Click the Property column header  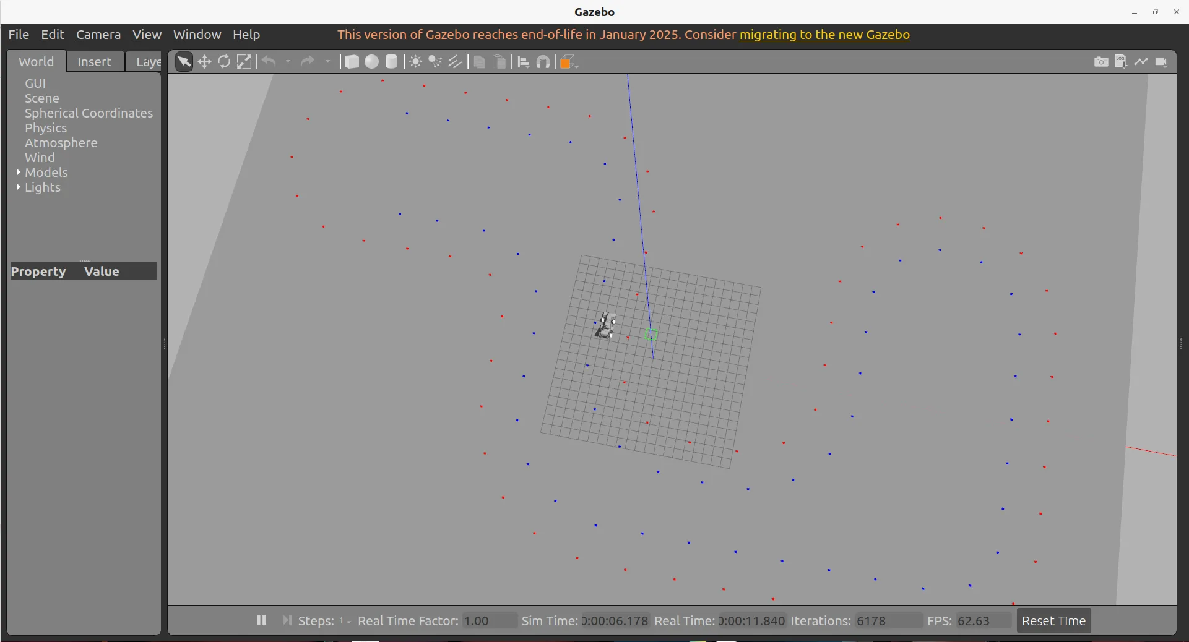click(x=38, y=272)
